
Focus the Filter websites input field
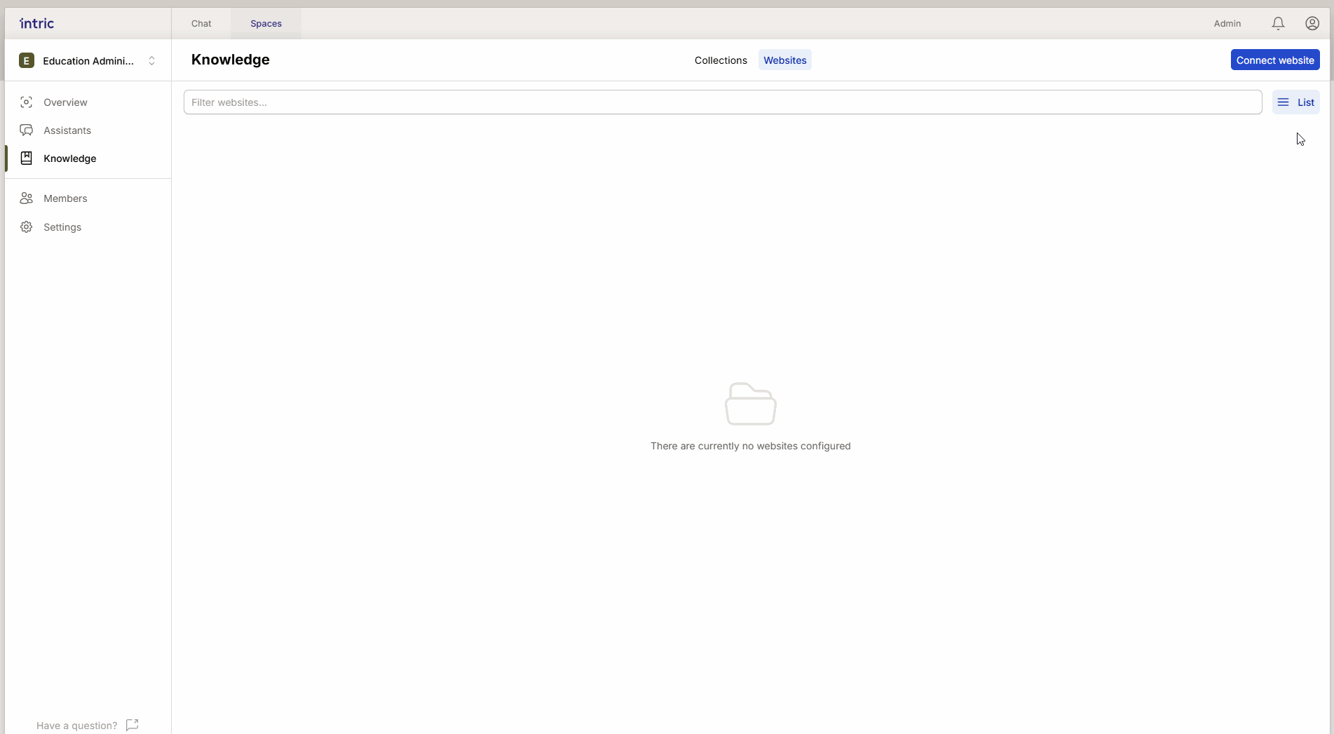click(722, 102)
